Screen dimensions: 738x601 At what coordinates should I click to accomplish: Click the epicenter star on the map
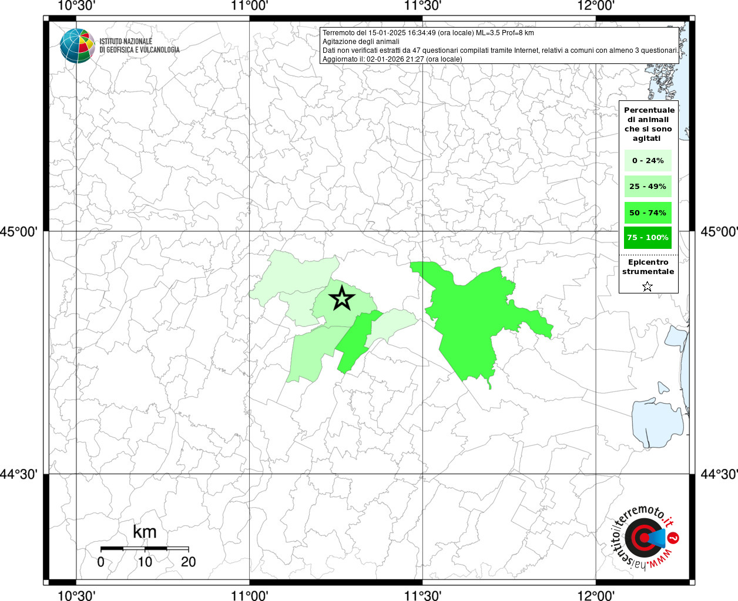coord(341,298)
